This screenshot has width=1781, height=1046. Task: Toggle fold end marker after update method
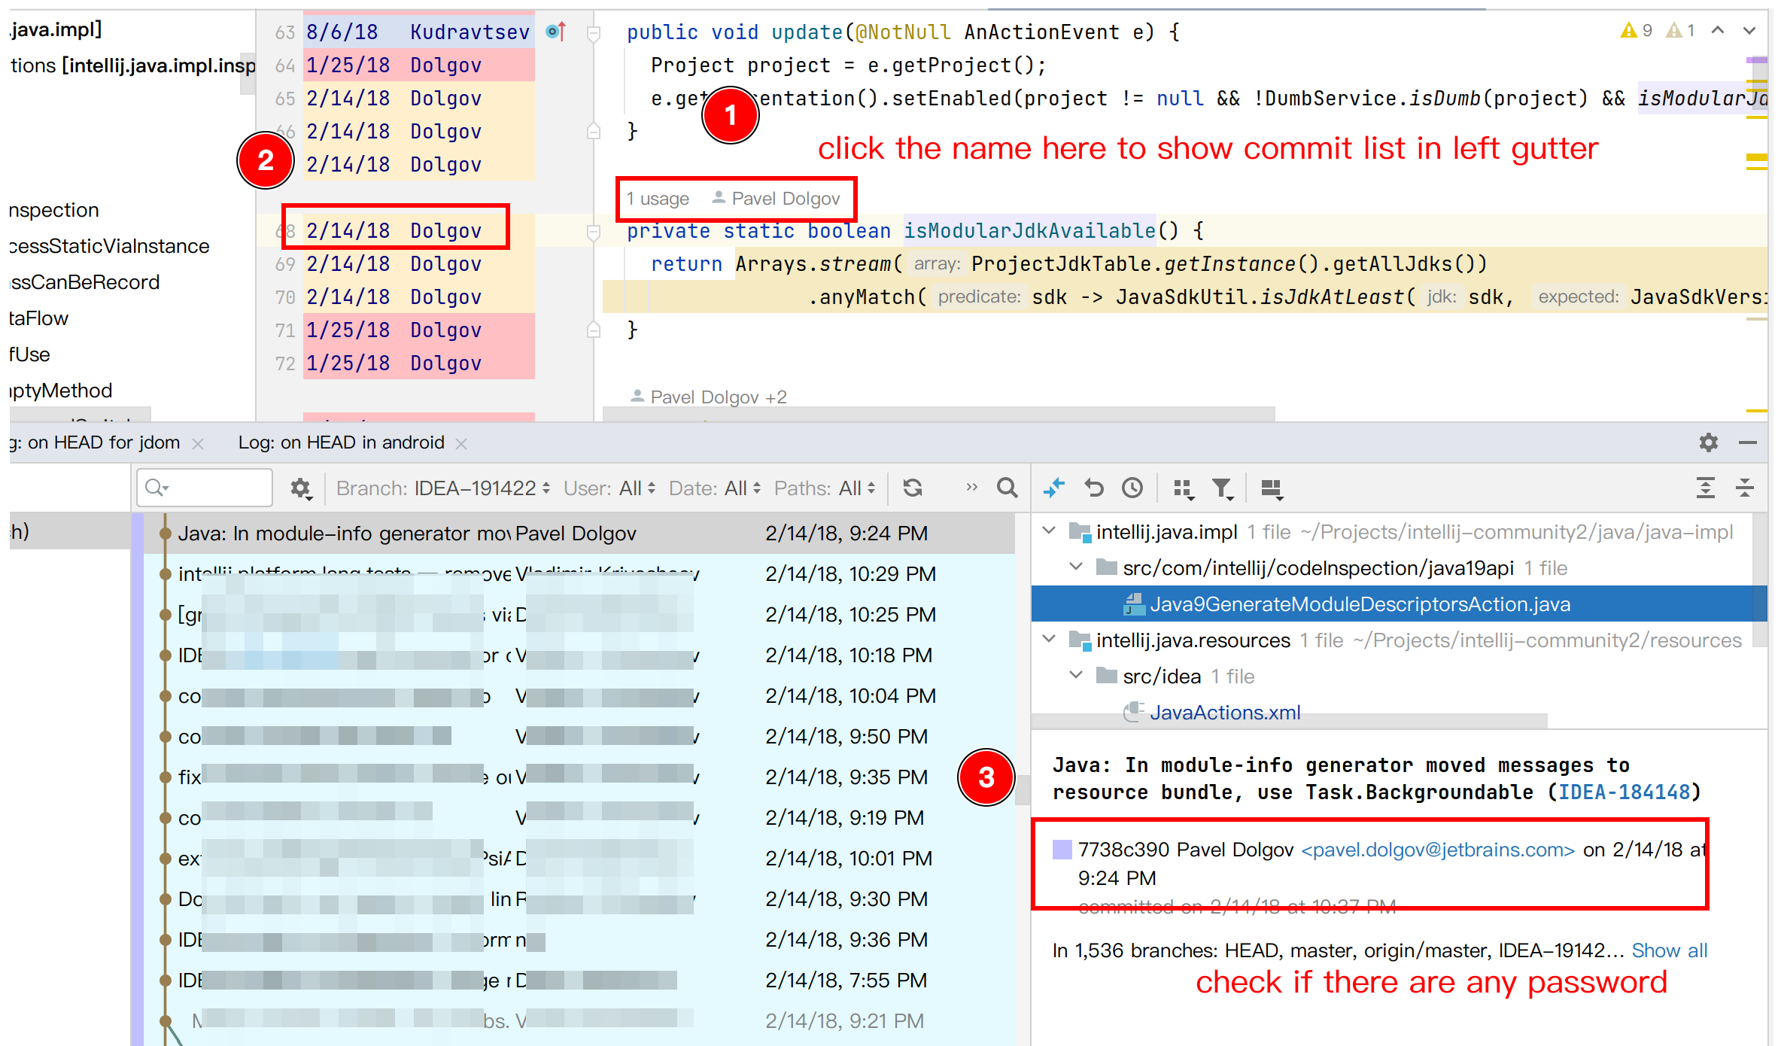(x=594, y=131)
